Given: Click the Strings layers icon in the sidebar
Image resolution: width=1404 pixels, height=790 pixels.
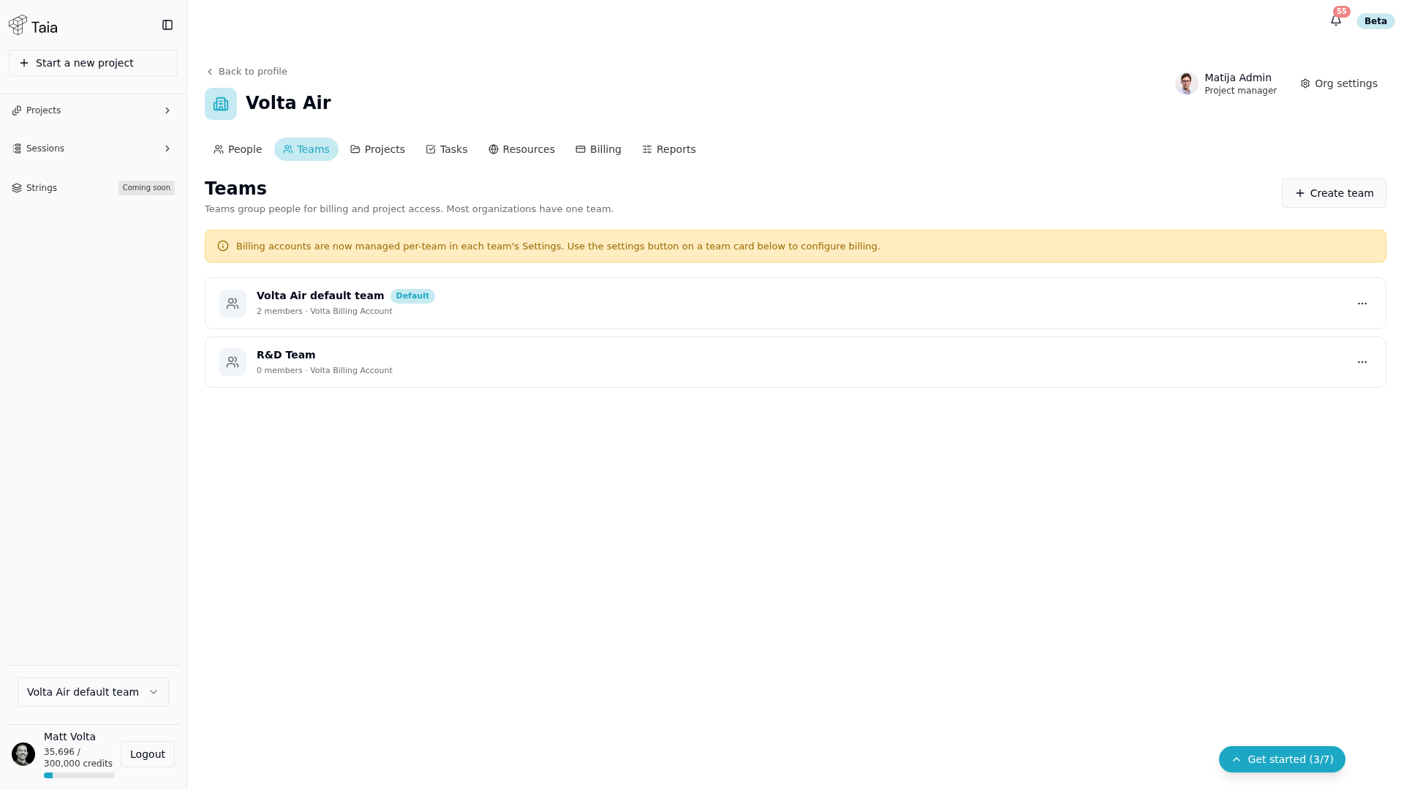Looking at the screenshot, I should 17,188.
